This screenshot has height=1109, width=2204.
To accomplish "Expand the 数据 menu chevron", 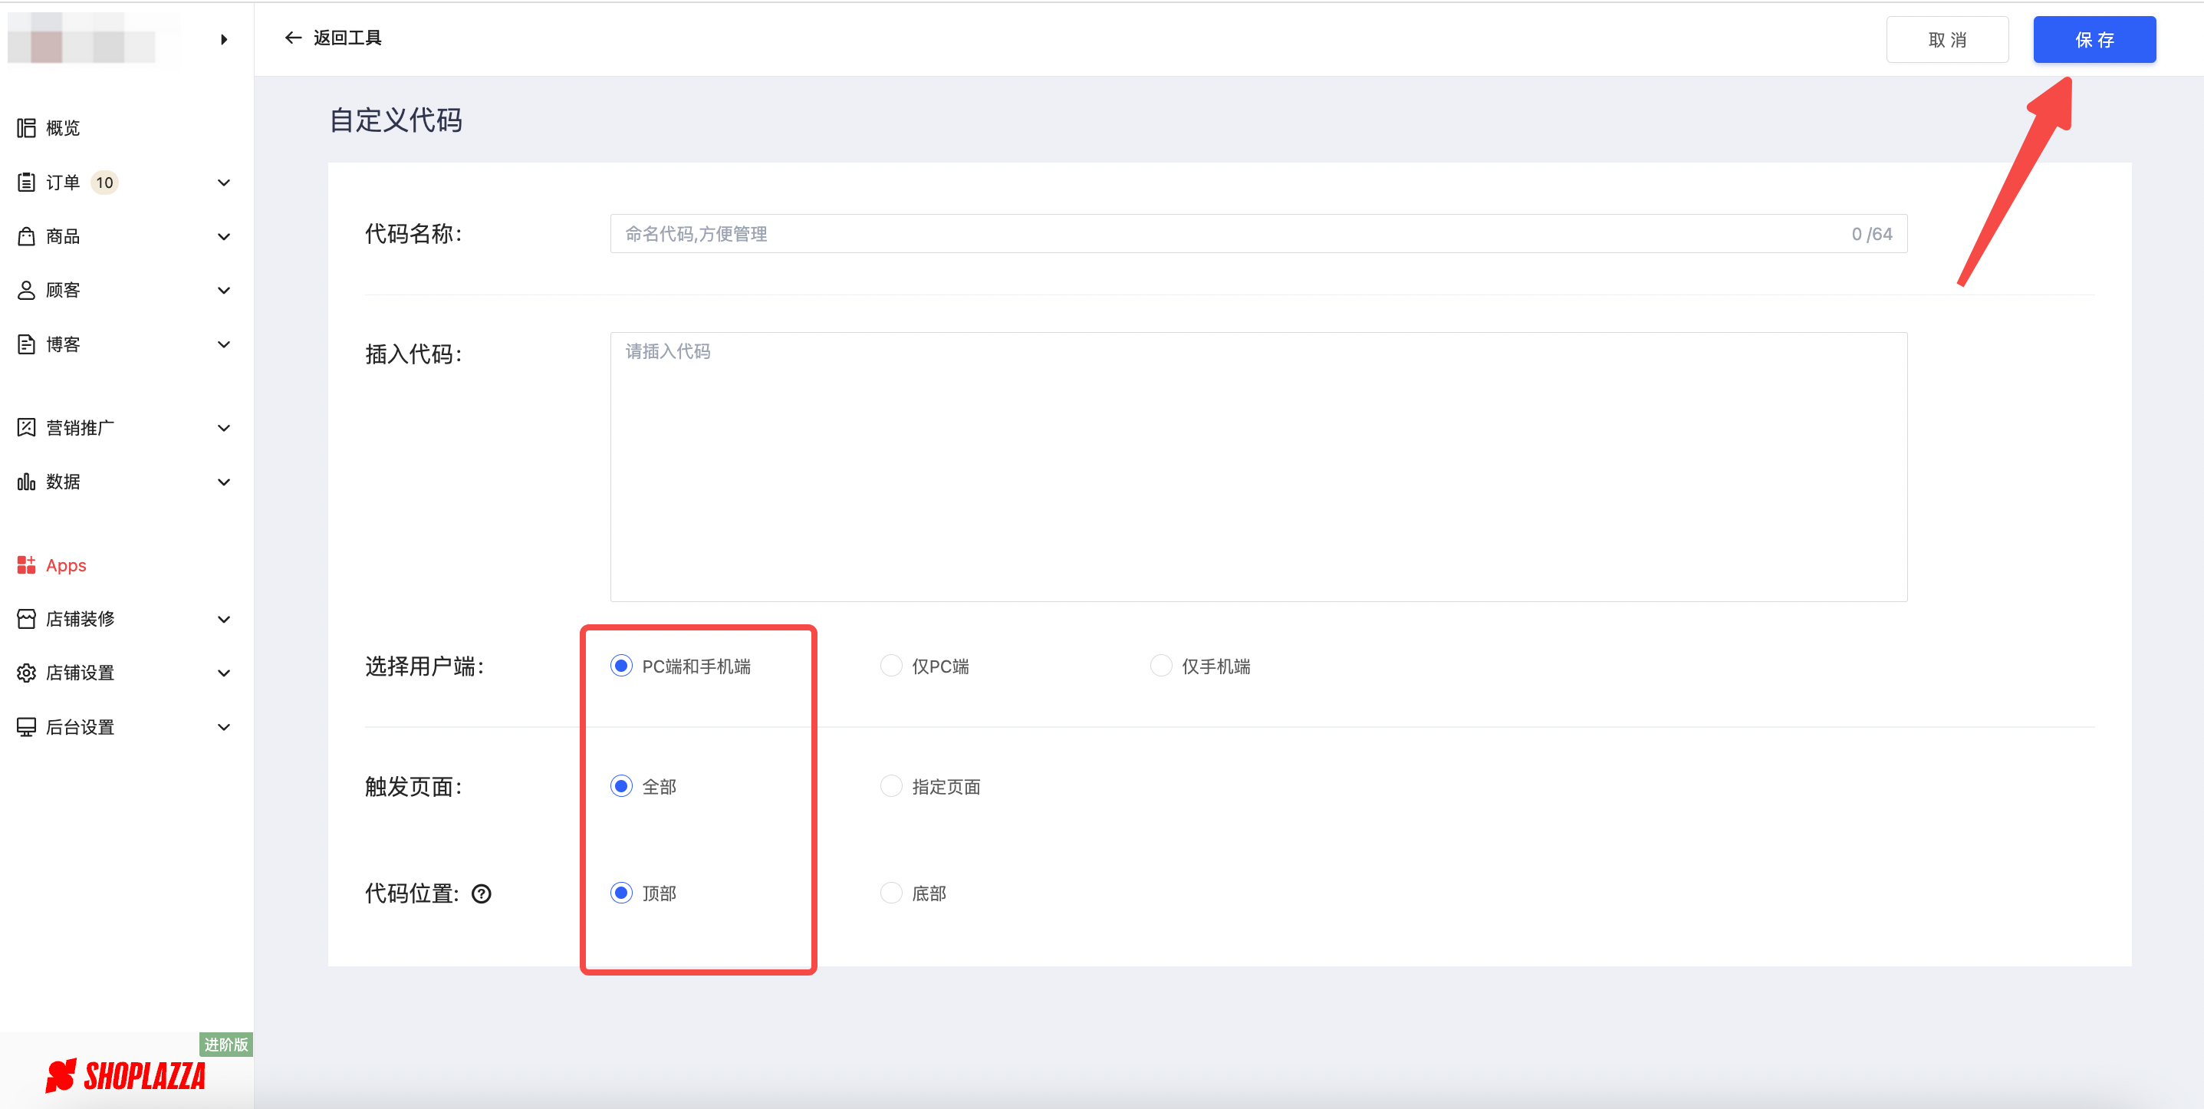I will click(224, 482).
